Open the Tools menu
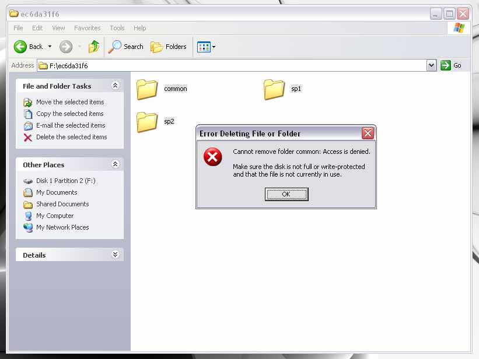 click(117, 28)
